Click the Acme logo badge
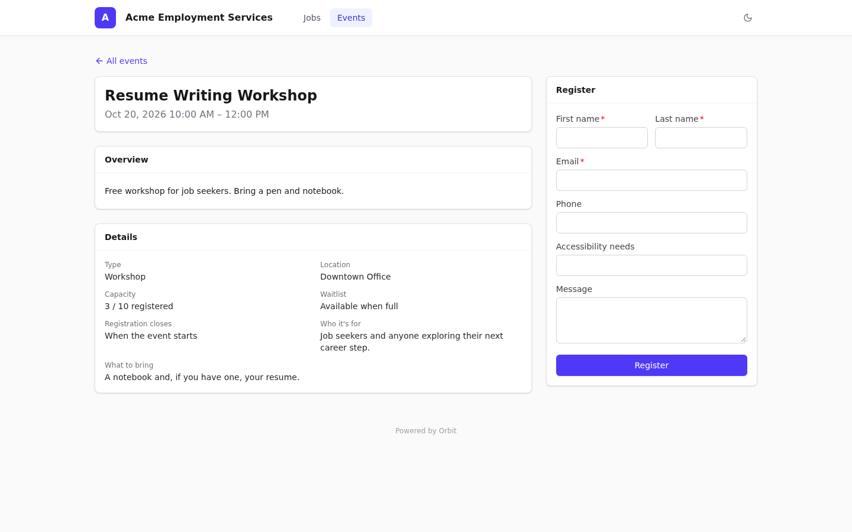852x532 pixels. coord(105,18)
